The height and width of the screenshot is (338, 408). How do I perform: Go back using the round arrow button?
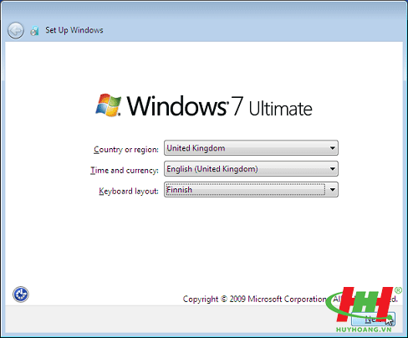[16, 30]
